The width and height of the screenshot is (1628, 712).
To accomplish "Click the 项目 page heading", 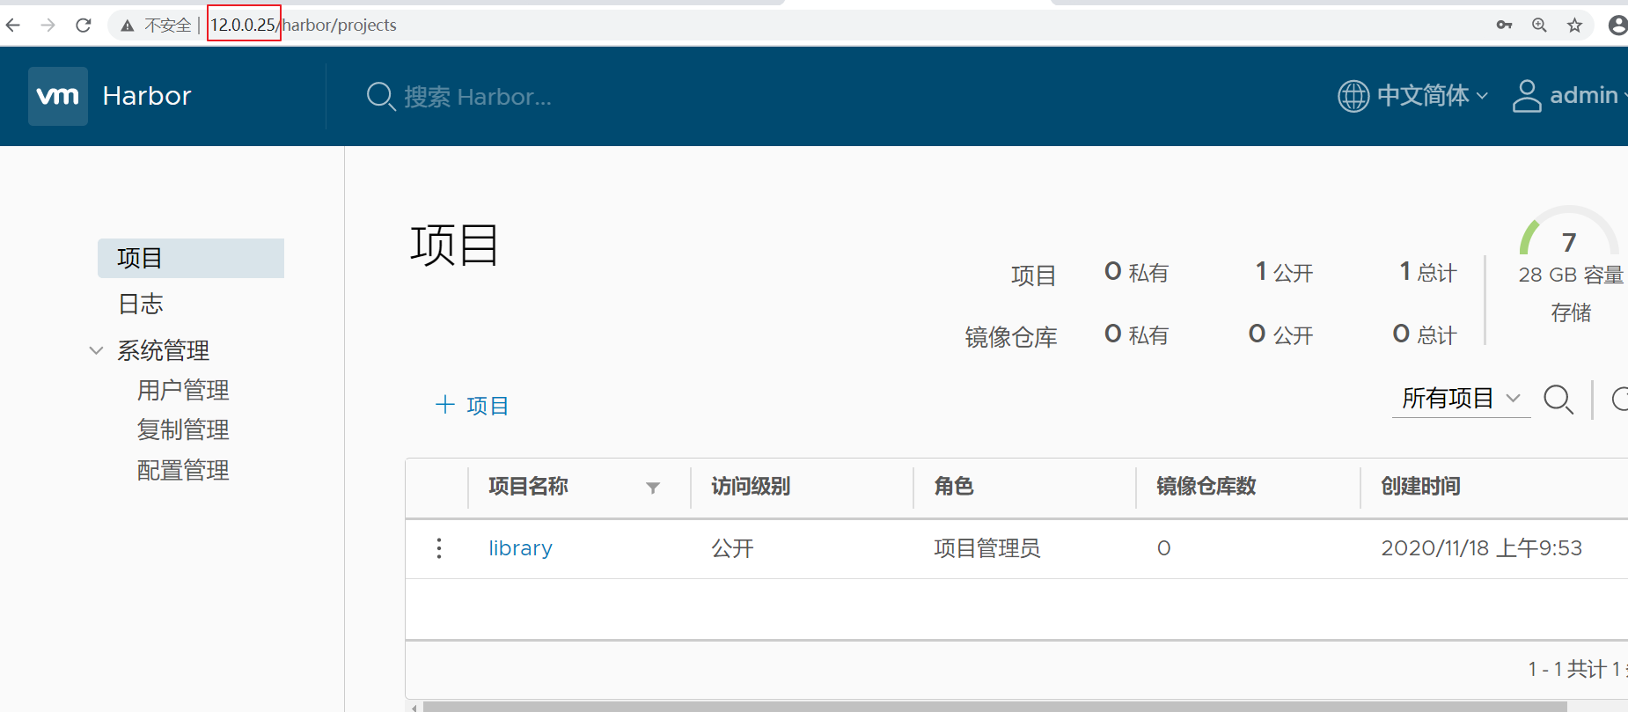I will pyautogui.click(x=455, y=245).
